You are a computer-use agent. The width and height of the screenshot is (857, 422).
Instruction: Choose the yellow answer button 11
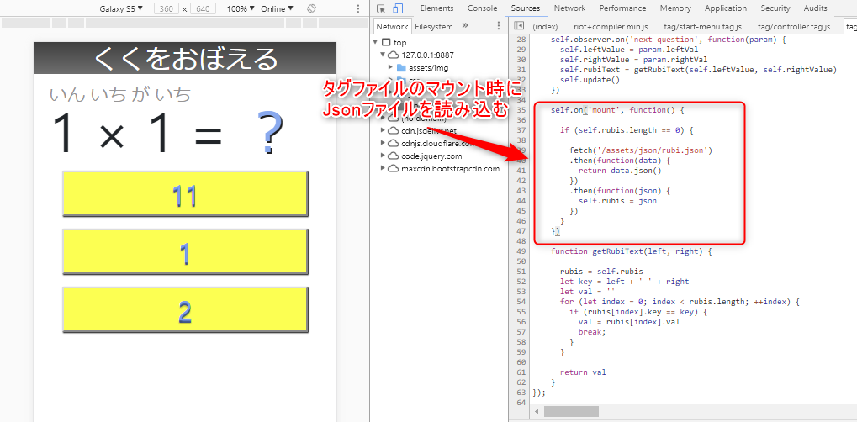[185, 194]
